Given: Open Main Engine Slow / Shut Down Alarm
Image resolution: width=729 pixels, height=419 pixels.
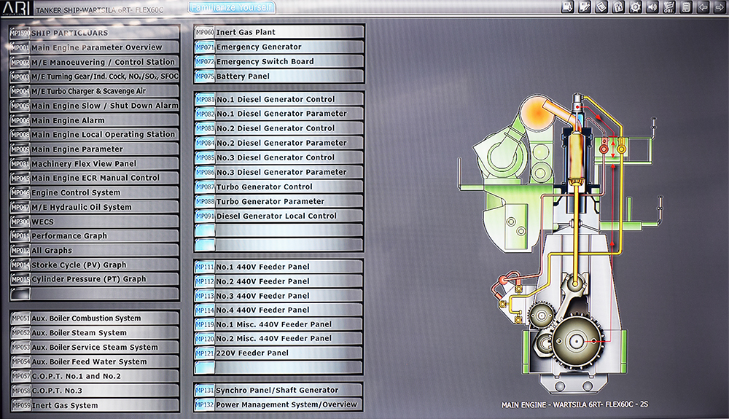Looking at the screenshot, I should (94, 106).
